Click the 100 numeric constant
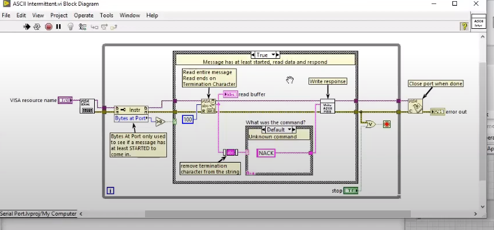Screen dimensions: 494x230 (188, 119)
